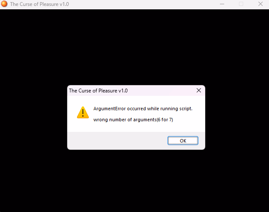Select the wrong number of arguments line
Viewport: 269px width, 212px height.
click(x=133, y=120)
